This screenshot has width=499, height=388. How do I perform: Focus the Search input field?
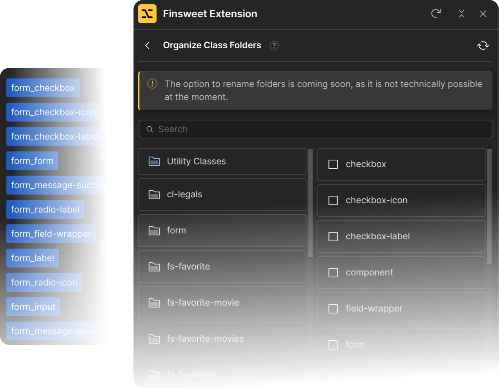(316, 129)
